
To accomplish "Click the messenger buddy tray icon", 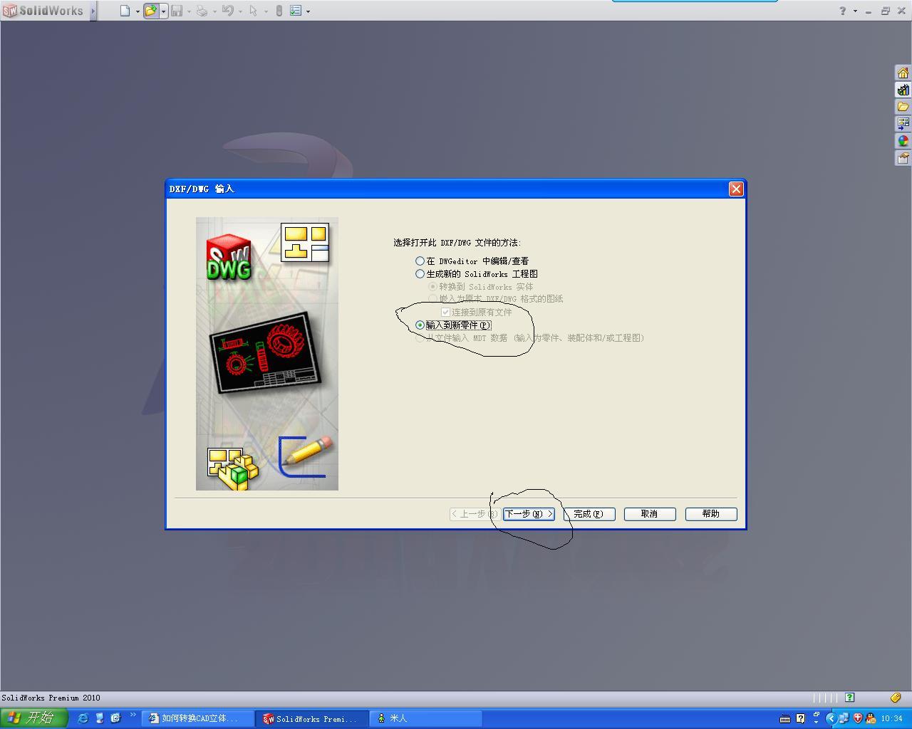I will coord(870,719).
